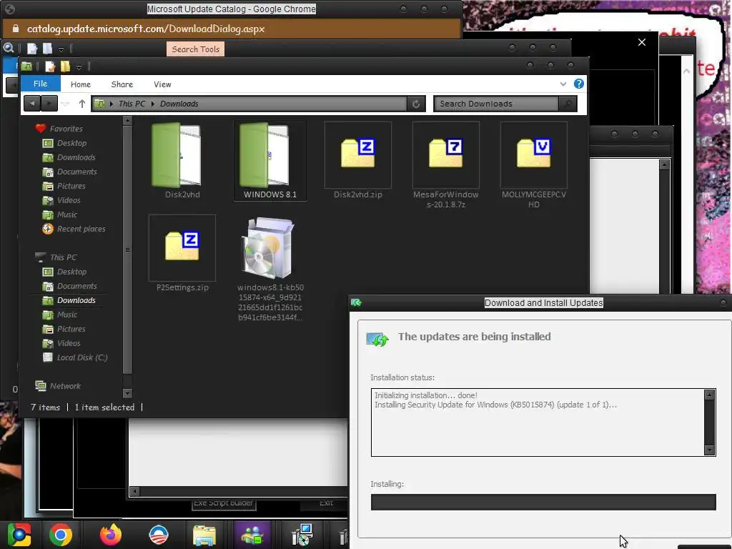732x549 pixels.
Task: Select the windows8.1-kb5015874 update installer file
Action: coord(270,269)
